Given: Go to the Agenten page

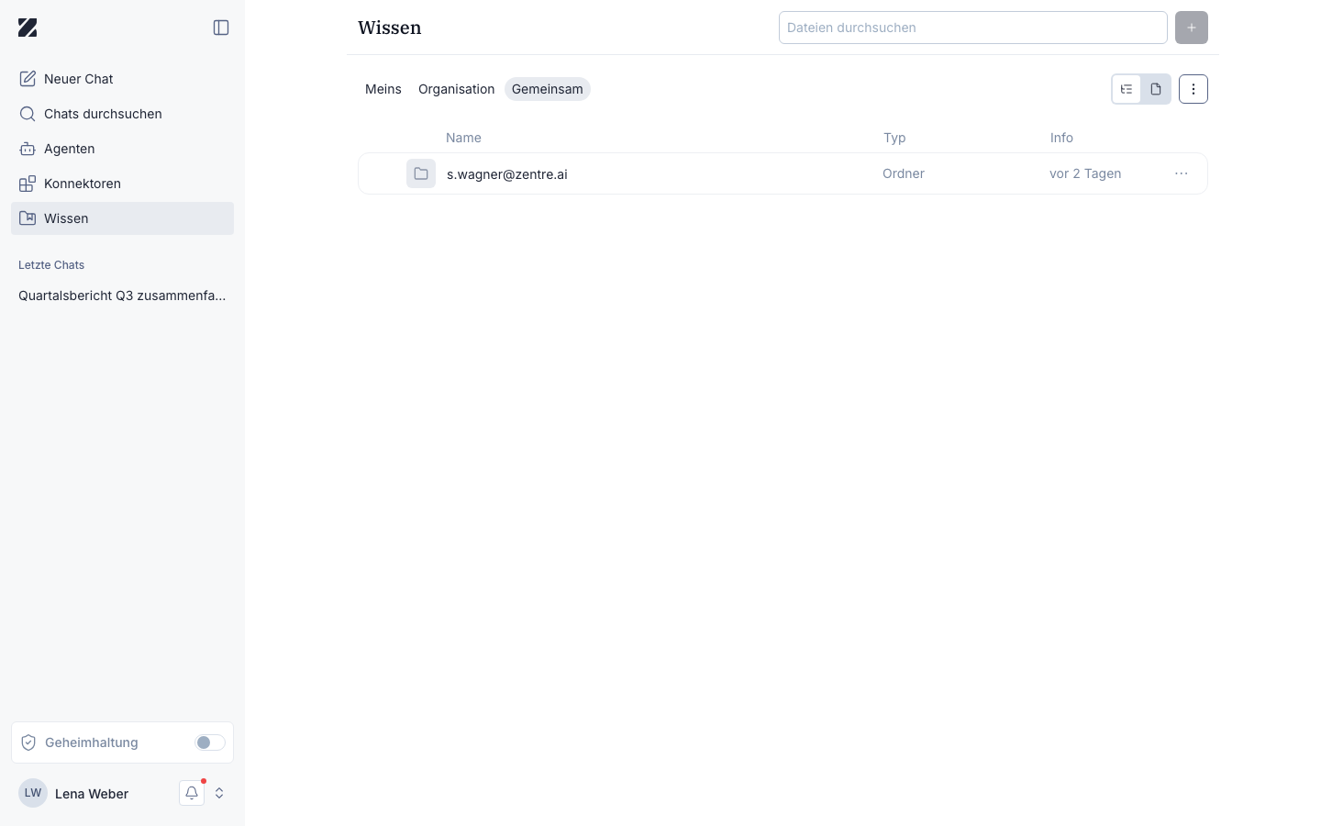Looking at the screenshot, I should [122, 149].
